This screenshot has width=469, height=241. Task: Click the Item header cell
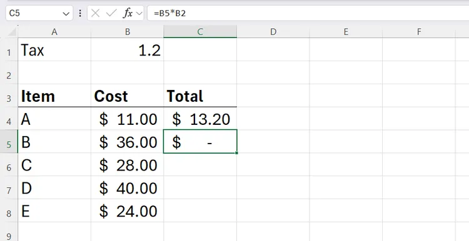pyautogui.click(x=54, y=96)
